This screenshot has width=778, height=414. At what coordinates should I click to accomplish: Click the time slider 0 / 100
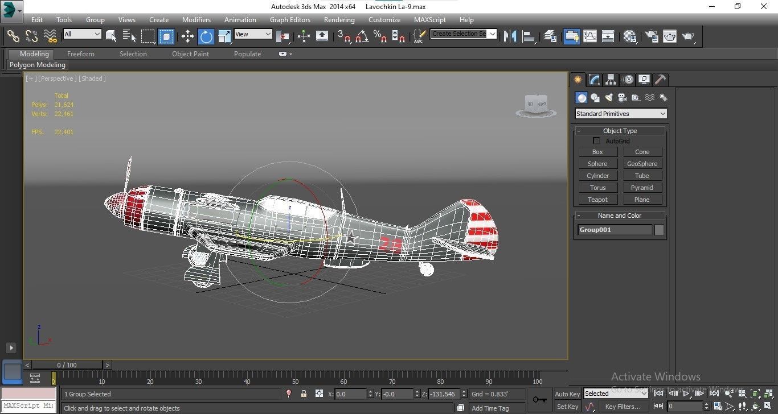coord(67,365)
